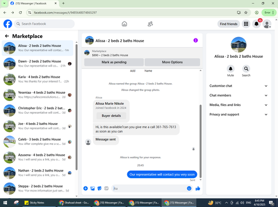The width and height of the screenshot is (278, 207).
Task: Go back with the Marketplace arrow
Action: click(x=7, y=36)
